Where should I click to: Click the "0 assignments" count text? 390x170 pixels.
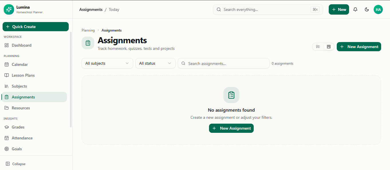(283, 64)
